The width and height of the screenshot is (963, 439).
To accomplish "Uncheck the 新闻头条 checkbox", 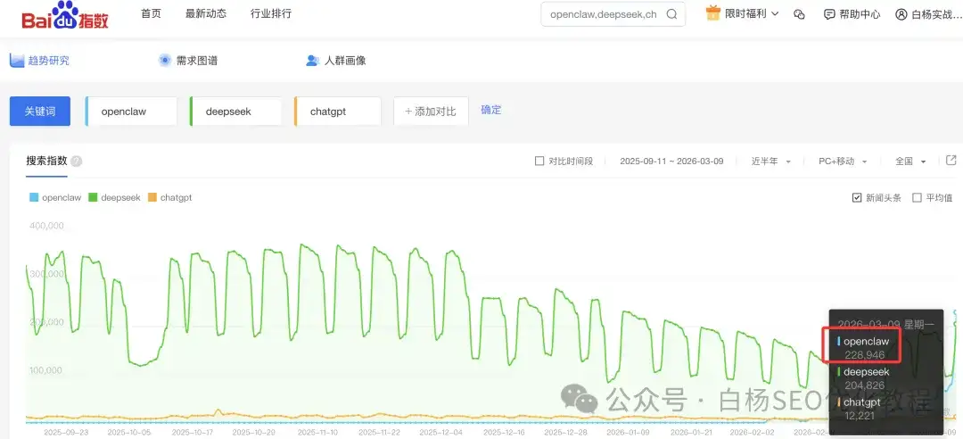I will [x=857, y=197].
